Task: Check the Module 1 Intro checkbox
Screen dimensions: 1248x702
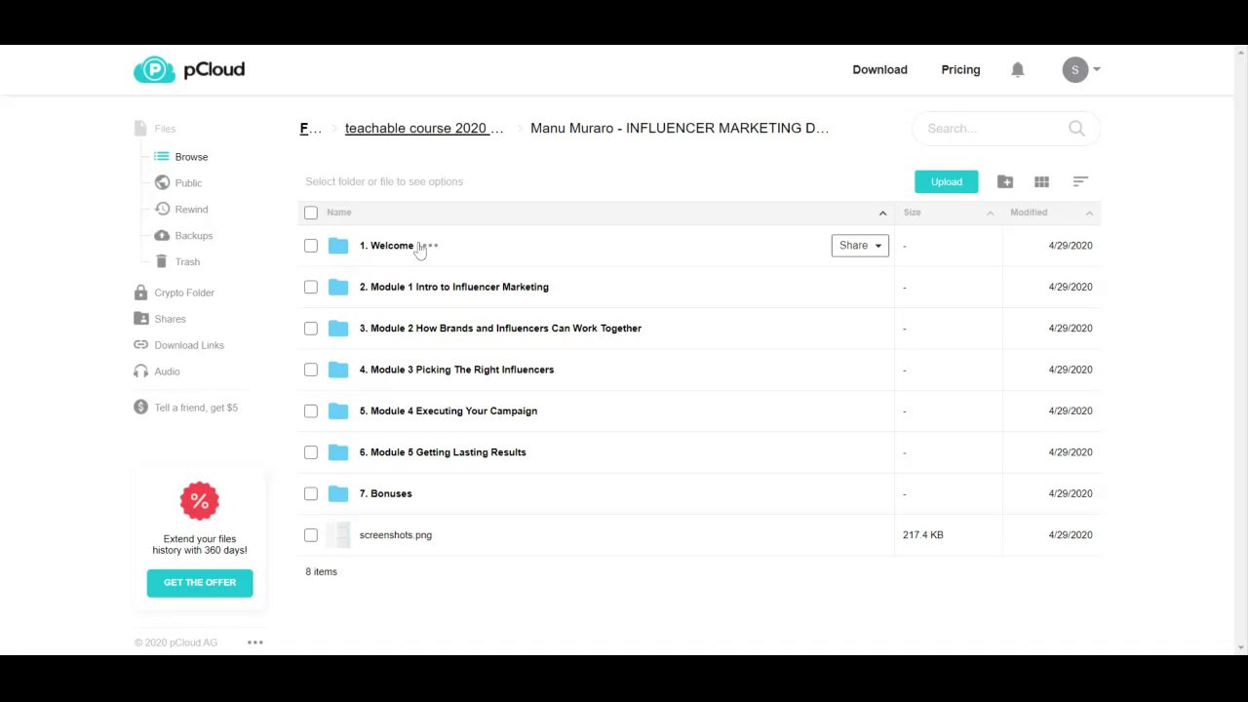Action: click(311, 287)
